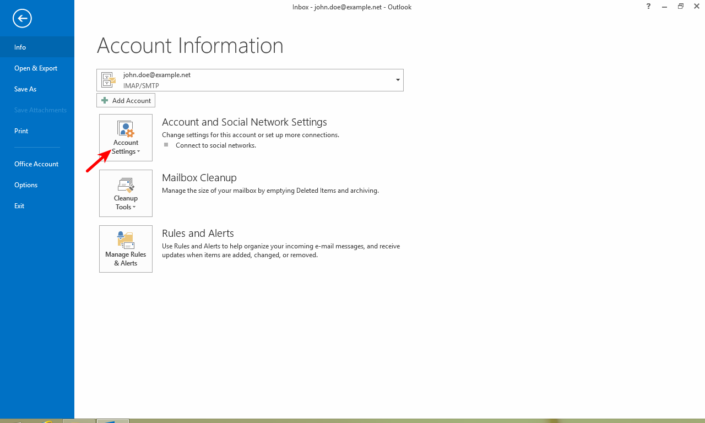
Task: Choose Save As in the sidebar
Action: pos(37,89)
